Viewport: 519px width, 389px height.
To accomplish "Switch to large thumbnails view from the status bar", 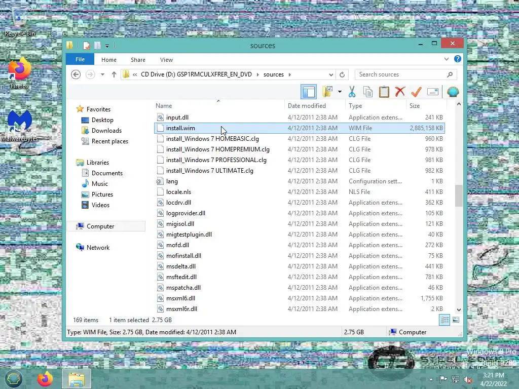I will coord(456,320).
